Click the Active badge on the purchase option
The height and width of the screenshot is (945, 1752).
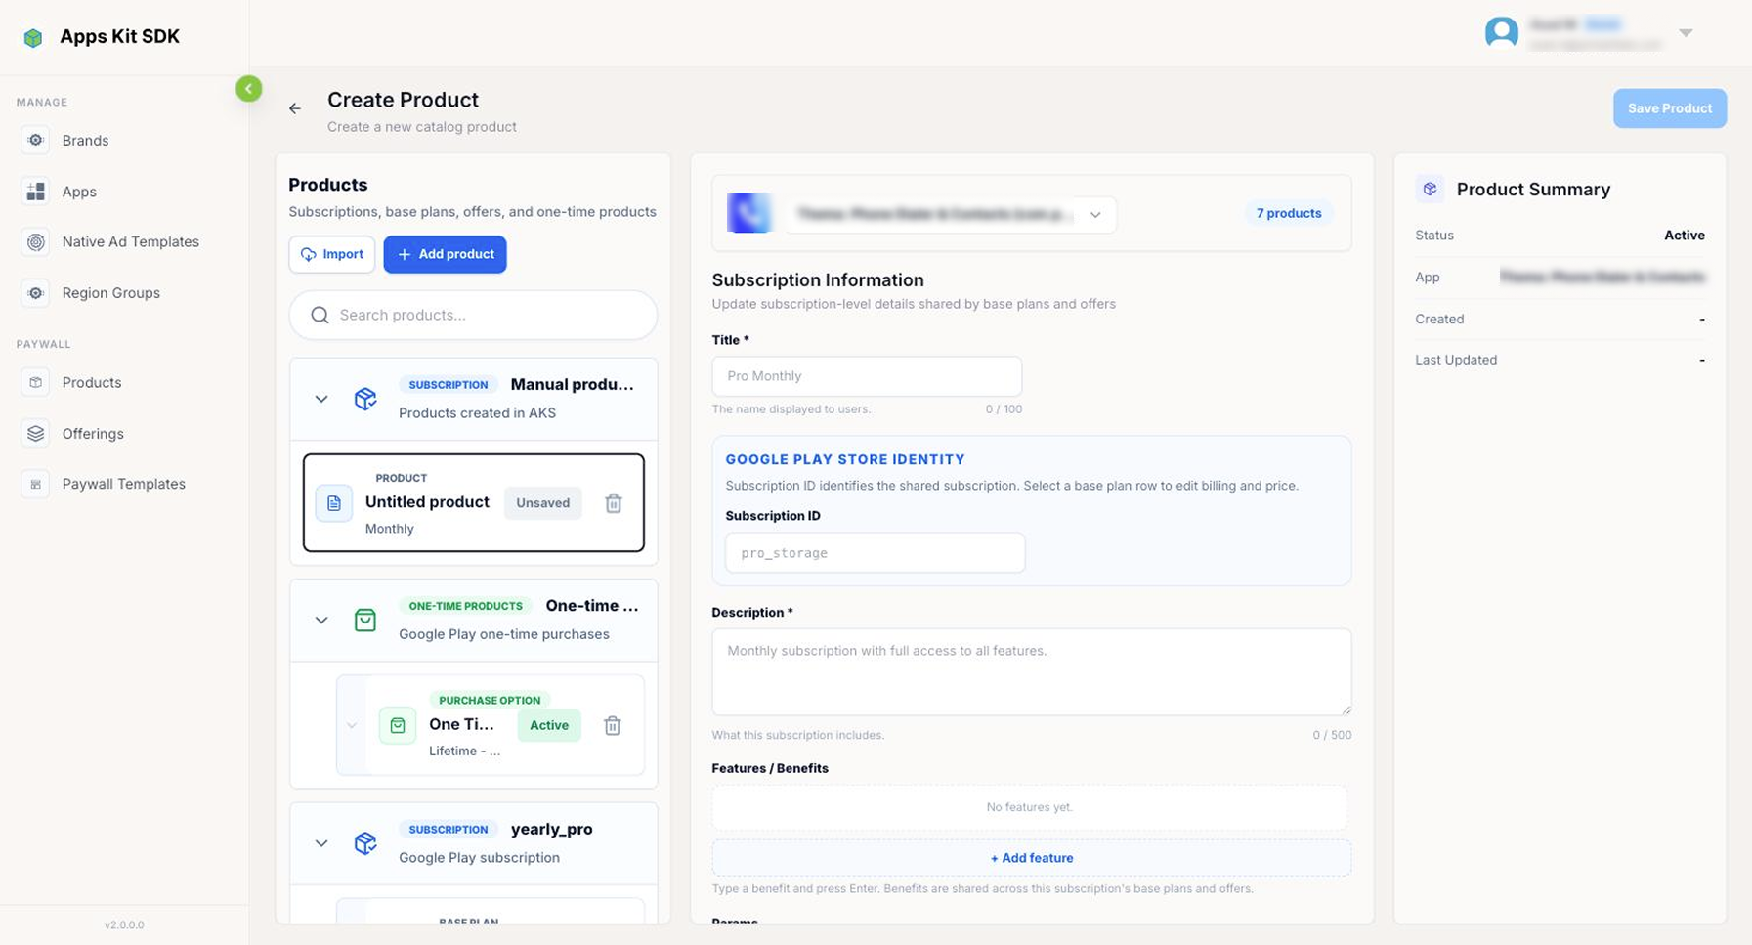click(x=549, y=725)
